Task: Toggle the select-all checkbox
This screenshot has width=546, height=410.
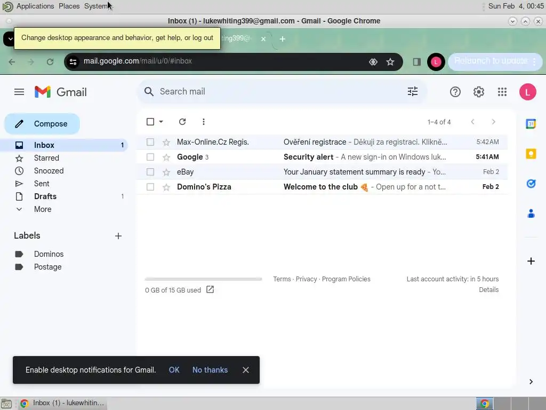Action: pyautogui.click(x=150, y=122)
